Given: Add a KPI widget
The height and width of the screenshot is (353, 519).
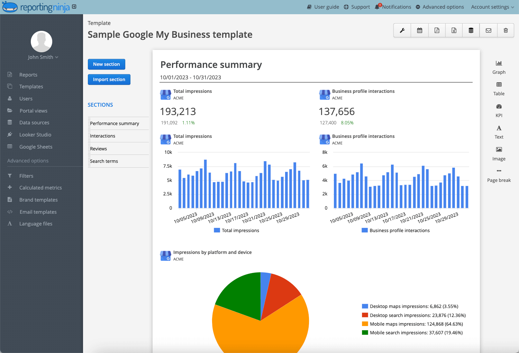Looking at the screenshot, I should click(x=499, y=111).
